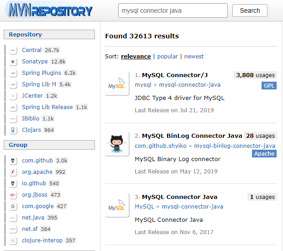Click the Central repository icon
This screenshot has width=283, height=251.
tap(13, 50)
